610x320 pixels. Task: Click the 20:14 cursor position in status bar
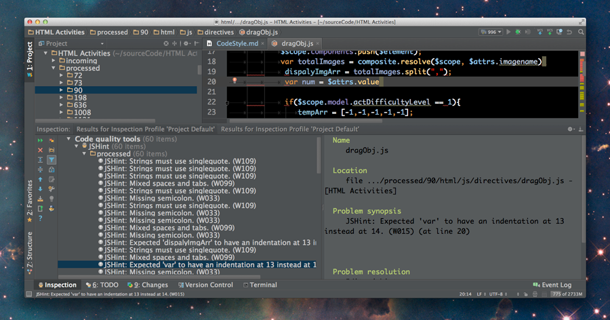point(465,294)
